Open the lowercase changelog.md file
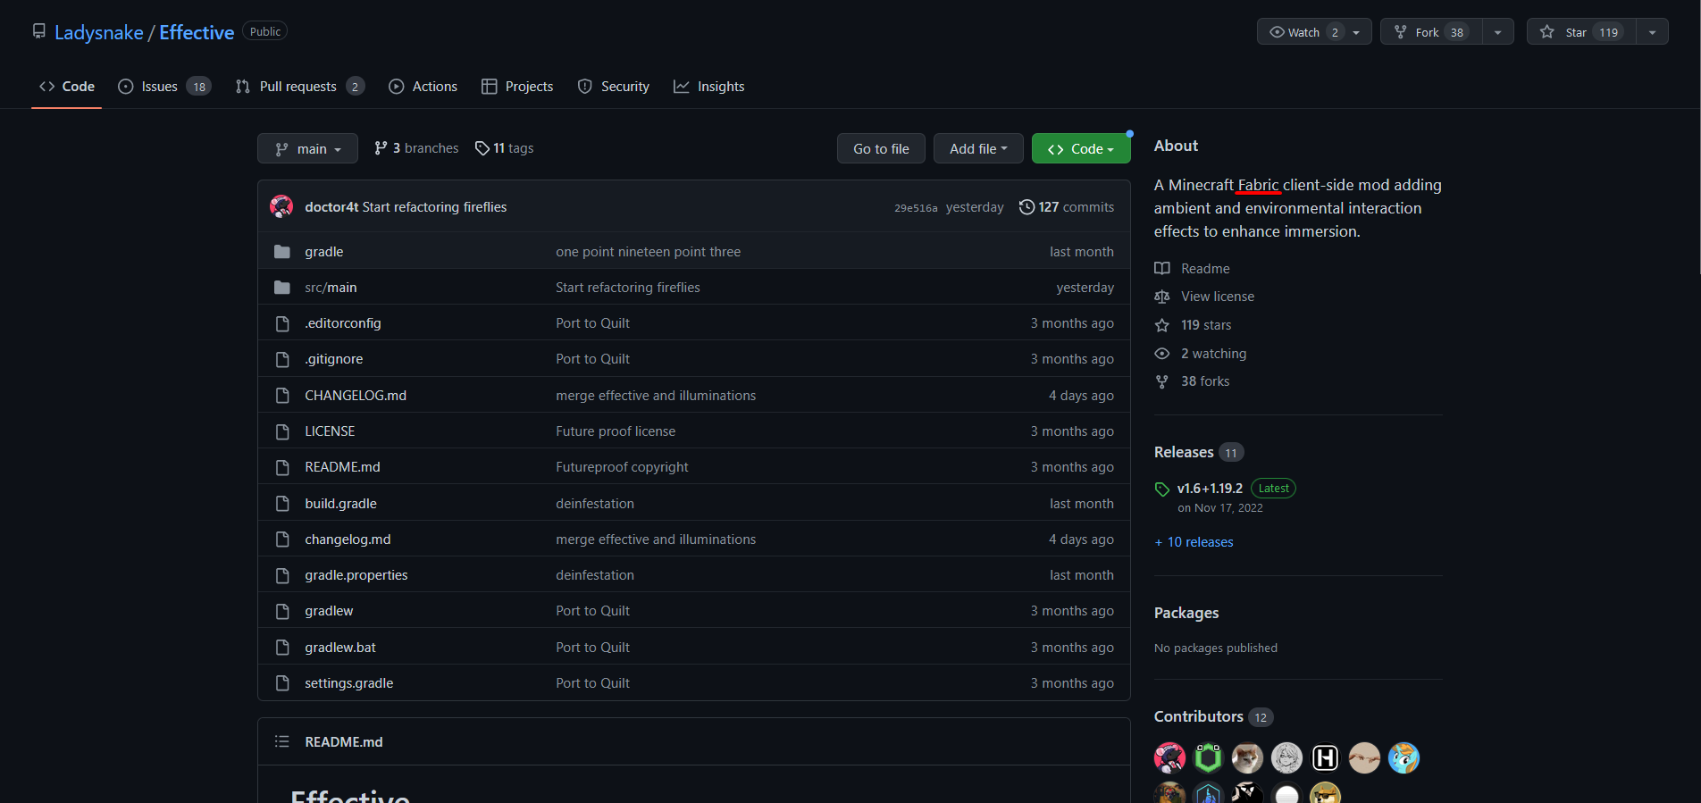Screen dimensions: 1701x803 tap(348, 539)
